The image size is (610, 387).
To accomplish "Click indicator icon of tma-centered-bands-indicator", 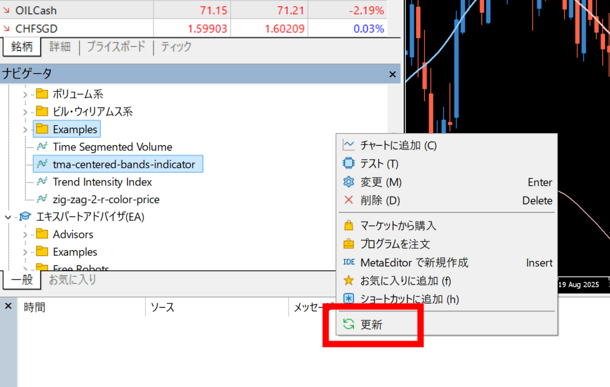I will point(42,164).
